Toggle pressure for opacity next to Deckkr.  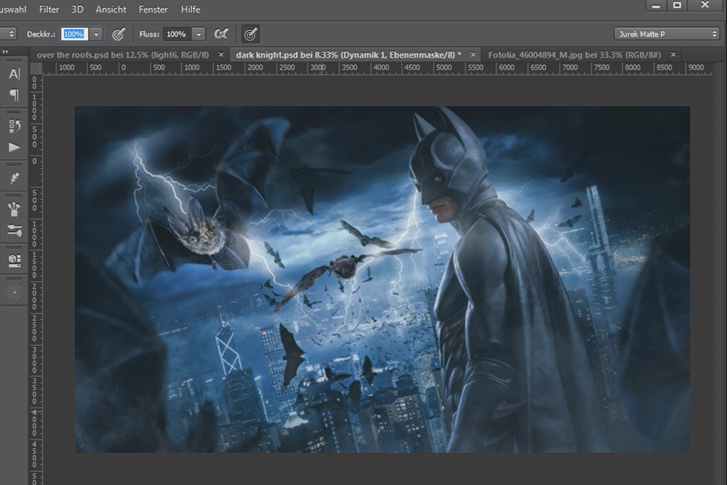119,35
